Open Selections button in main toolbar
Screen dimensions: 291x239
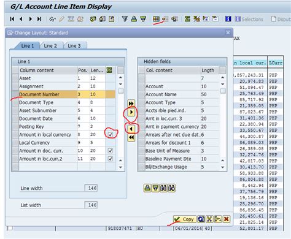(249, 19)
